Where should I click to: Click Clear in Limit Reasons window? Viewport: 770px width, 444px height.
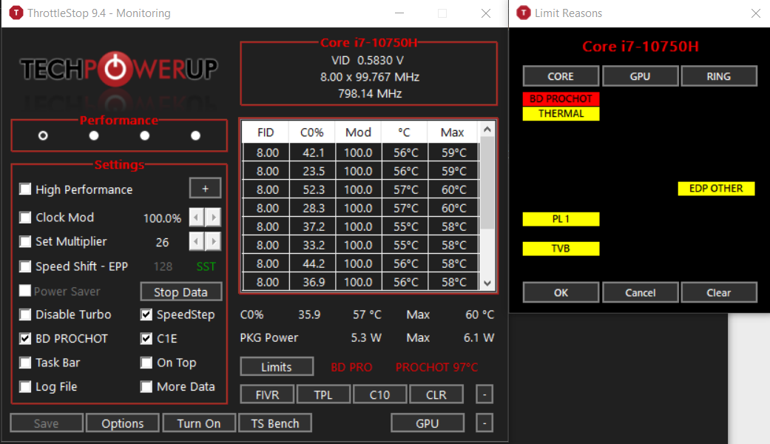click(719, 292)
